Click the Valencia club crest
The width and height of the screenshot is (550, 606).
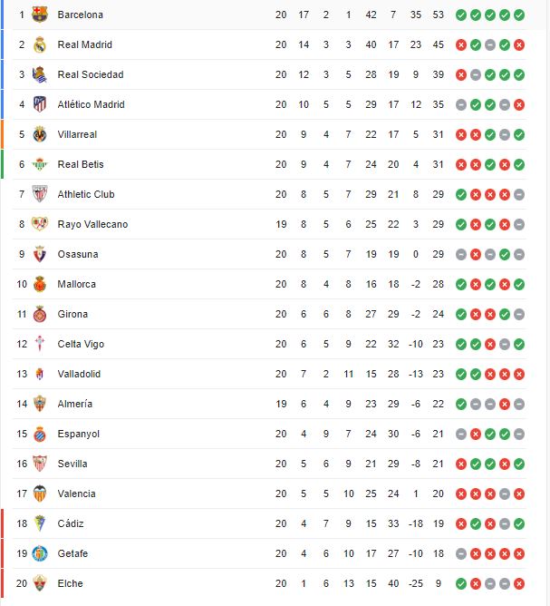point(39,494)
